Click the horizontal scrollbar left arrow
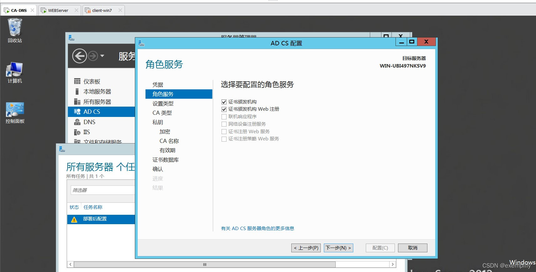 70,264
